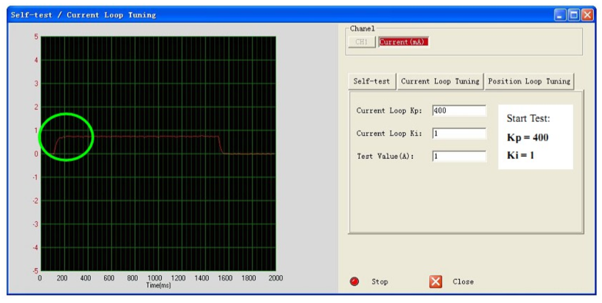Screen dimensions: 602x303
Task: Click the red Stop indicator icon
Action: [354, 282]
